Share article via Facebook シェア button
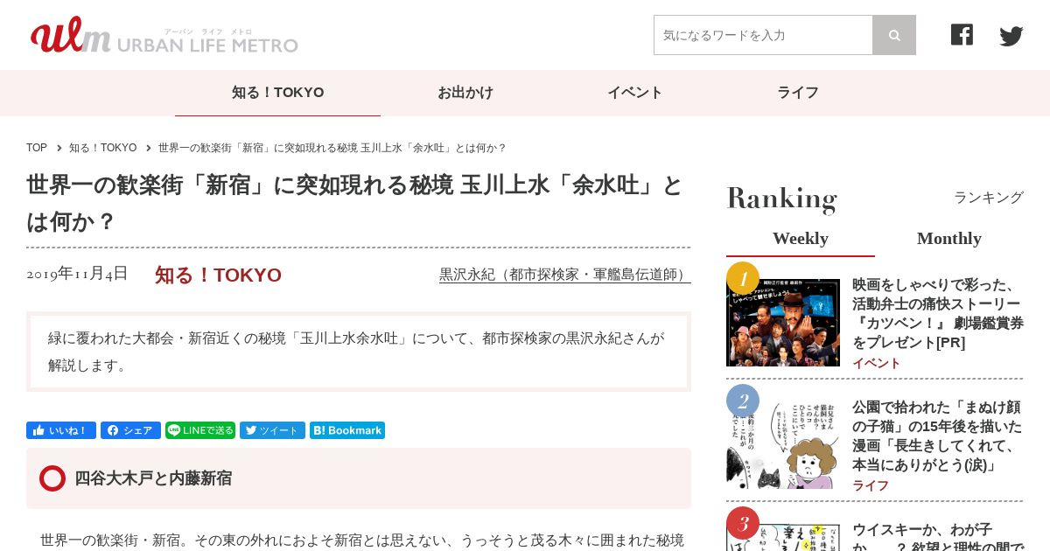1050x551 pixels. click(130, 430)
